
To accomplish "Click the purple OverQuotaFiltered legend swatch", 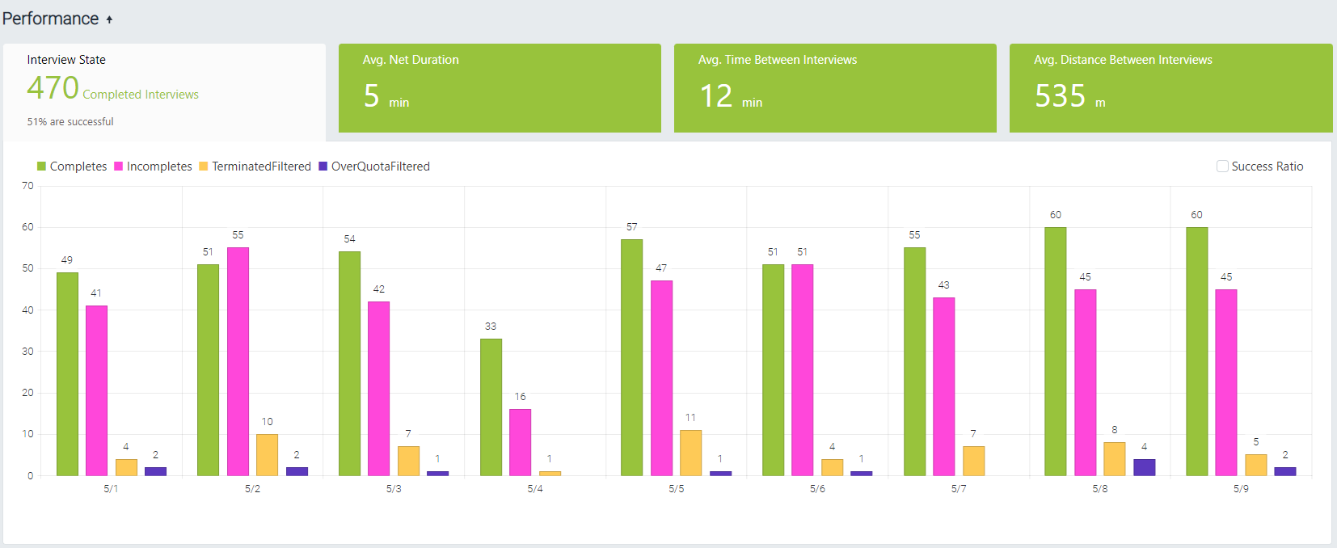I will pyautogui.click(x=323, y=167).
